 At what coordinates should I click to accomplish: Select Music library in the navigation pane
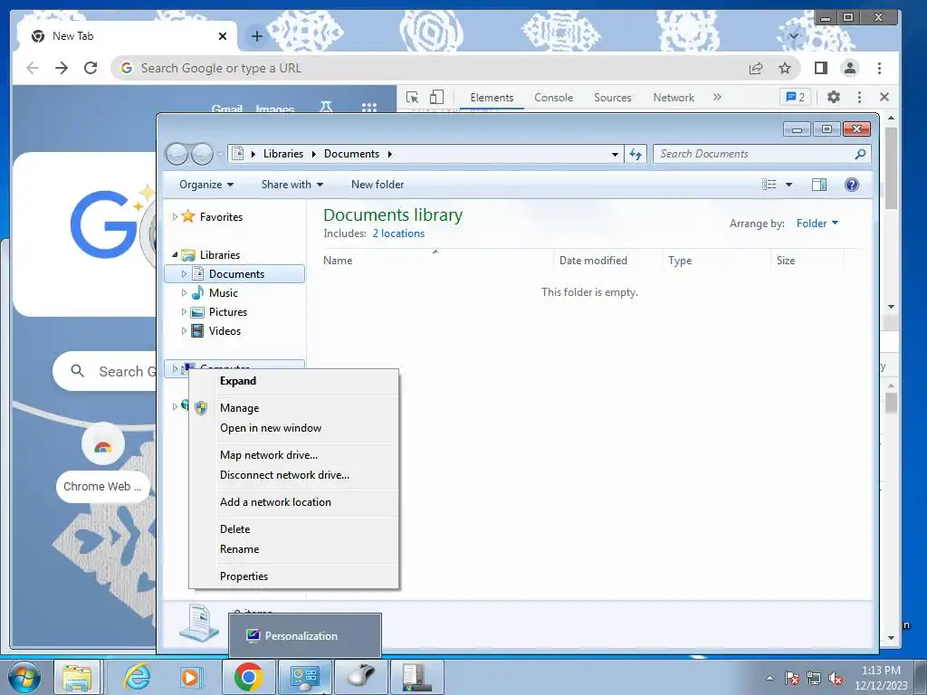coord(223,293)
